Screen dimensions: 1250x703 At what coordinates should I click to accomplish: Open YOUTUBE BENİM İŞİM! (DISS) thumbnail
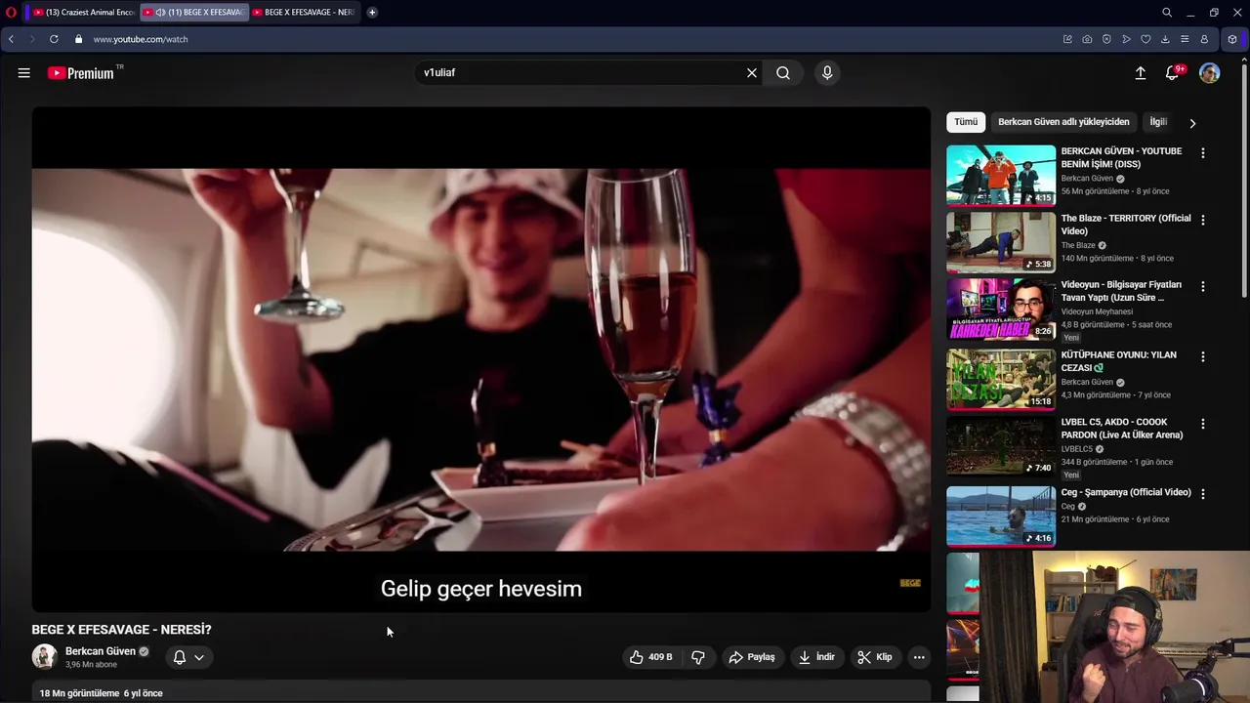(x=1001, y=176)
